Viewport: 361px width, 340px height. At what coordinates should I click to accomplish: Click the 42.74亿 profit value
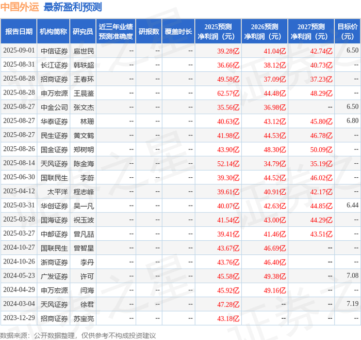tap(321, 51)
